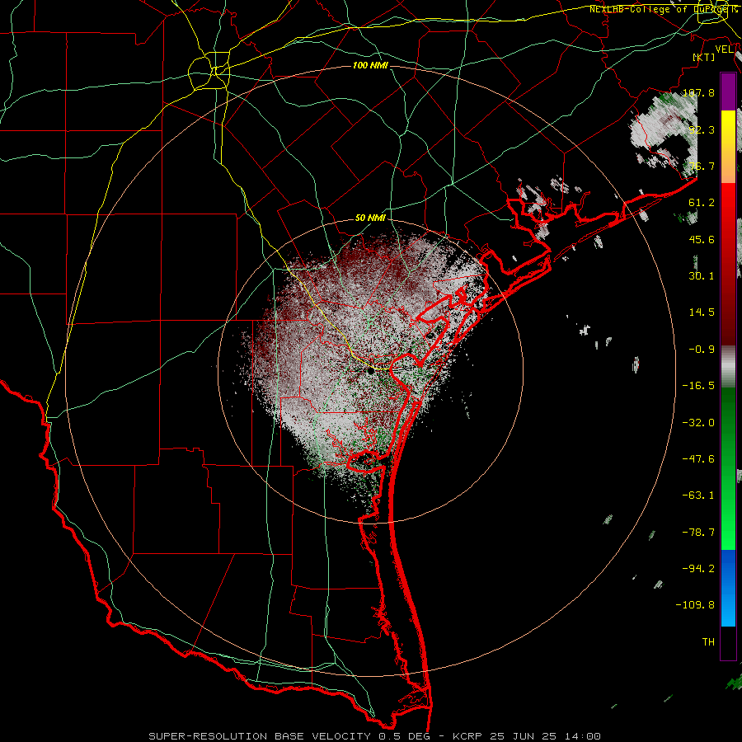Click the -109.8 value on velocity scale
Viewport: 742px width, 742px height.
(695, 605)
